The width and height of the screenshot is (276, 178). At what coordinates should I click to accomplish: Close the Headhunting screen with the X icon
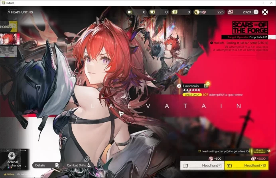click(x=265, y=12)
